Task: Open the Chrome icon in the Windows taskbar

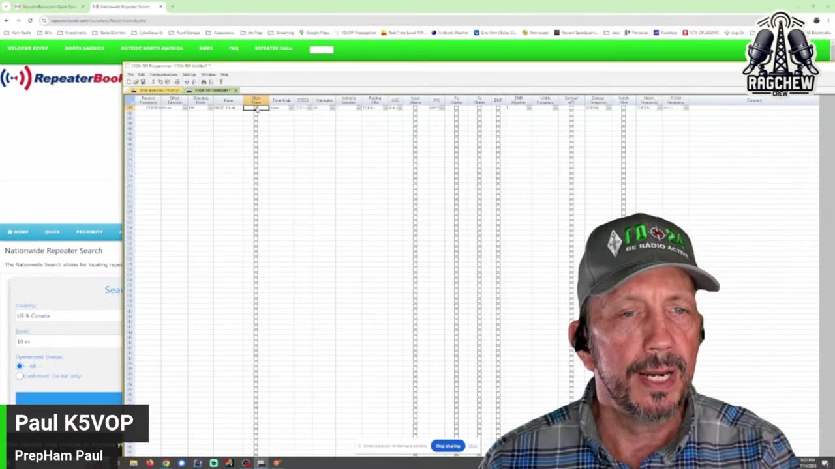Action: pos(166,463)
